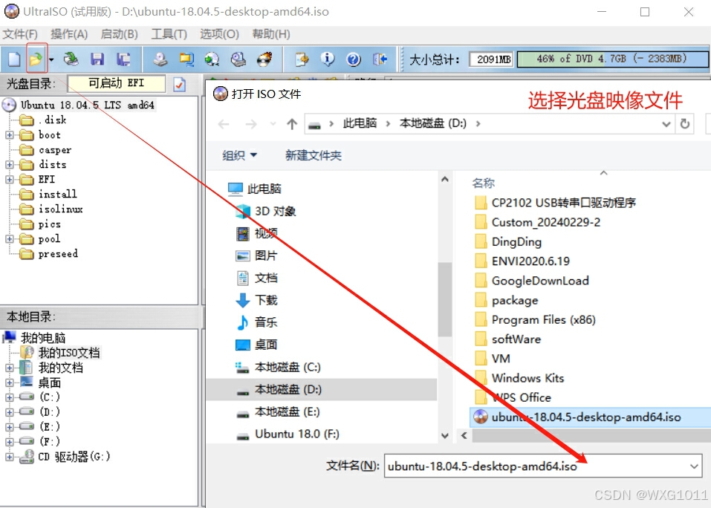This screenshot has height=508, width=711.
Task: Expand the (C:) drive in local tree
Action: pyautogui.click(x=10, y=397)
